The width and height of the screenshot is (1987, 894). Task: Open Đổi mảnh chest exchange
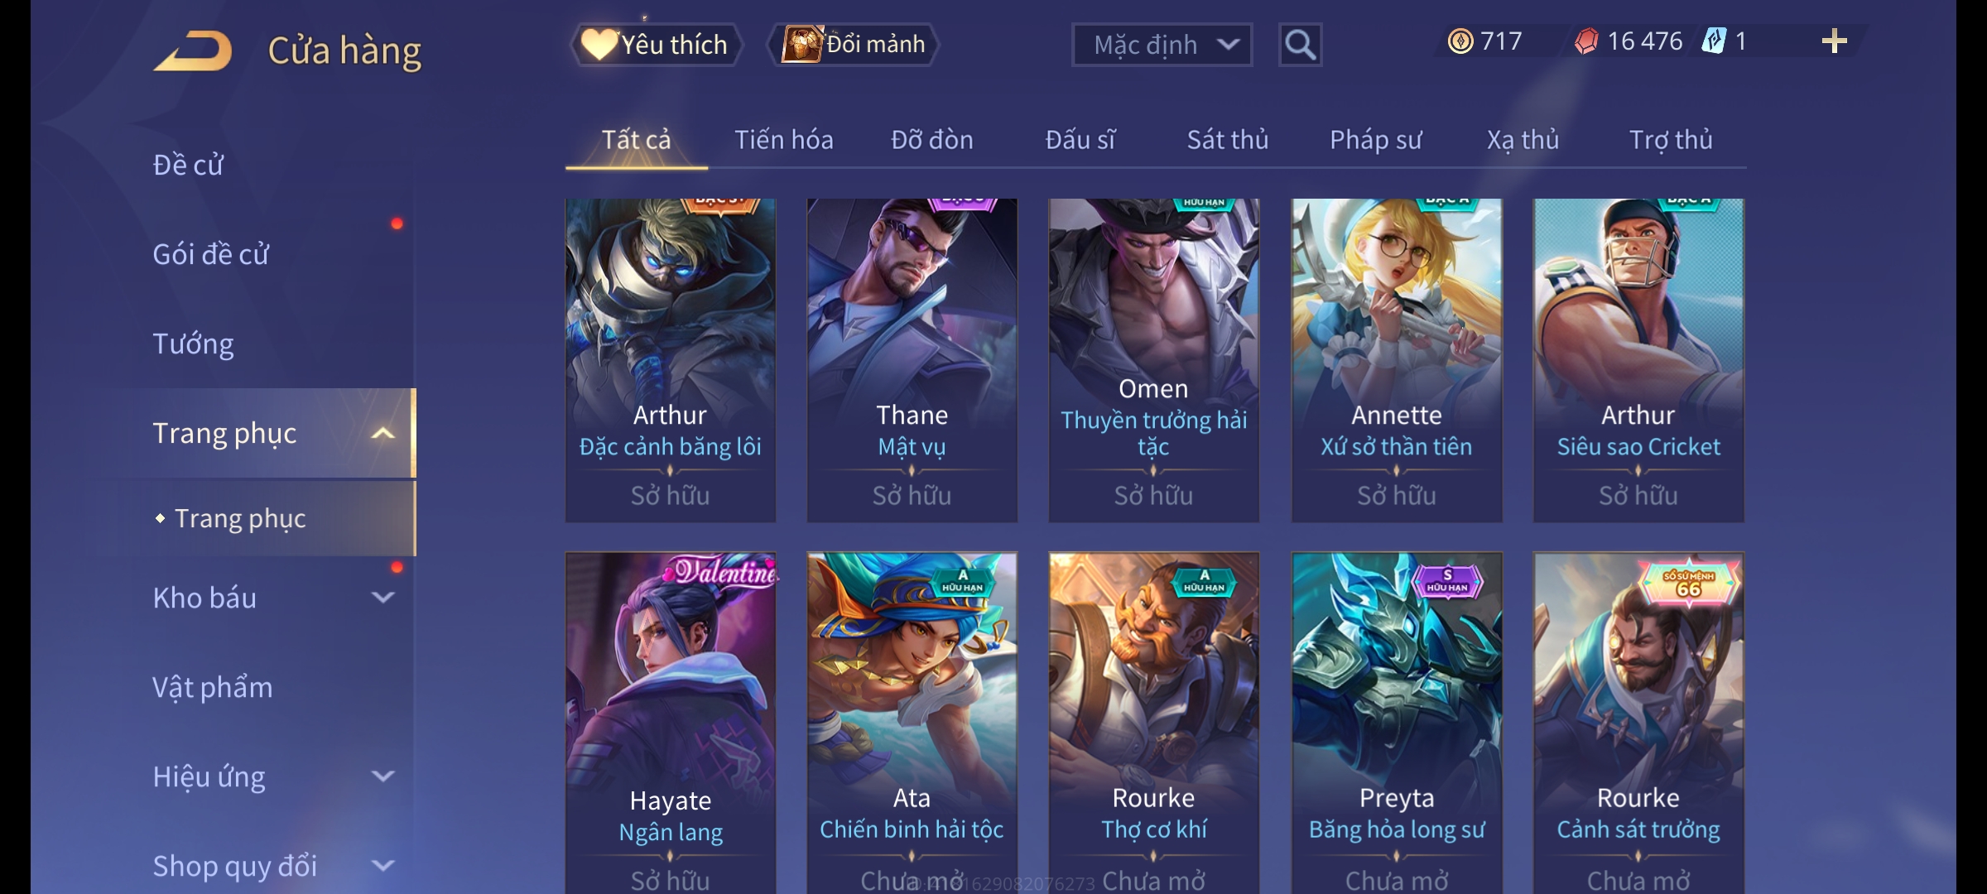[854, 45]
